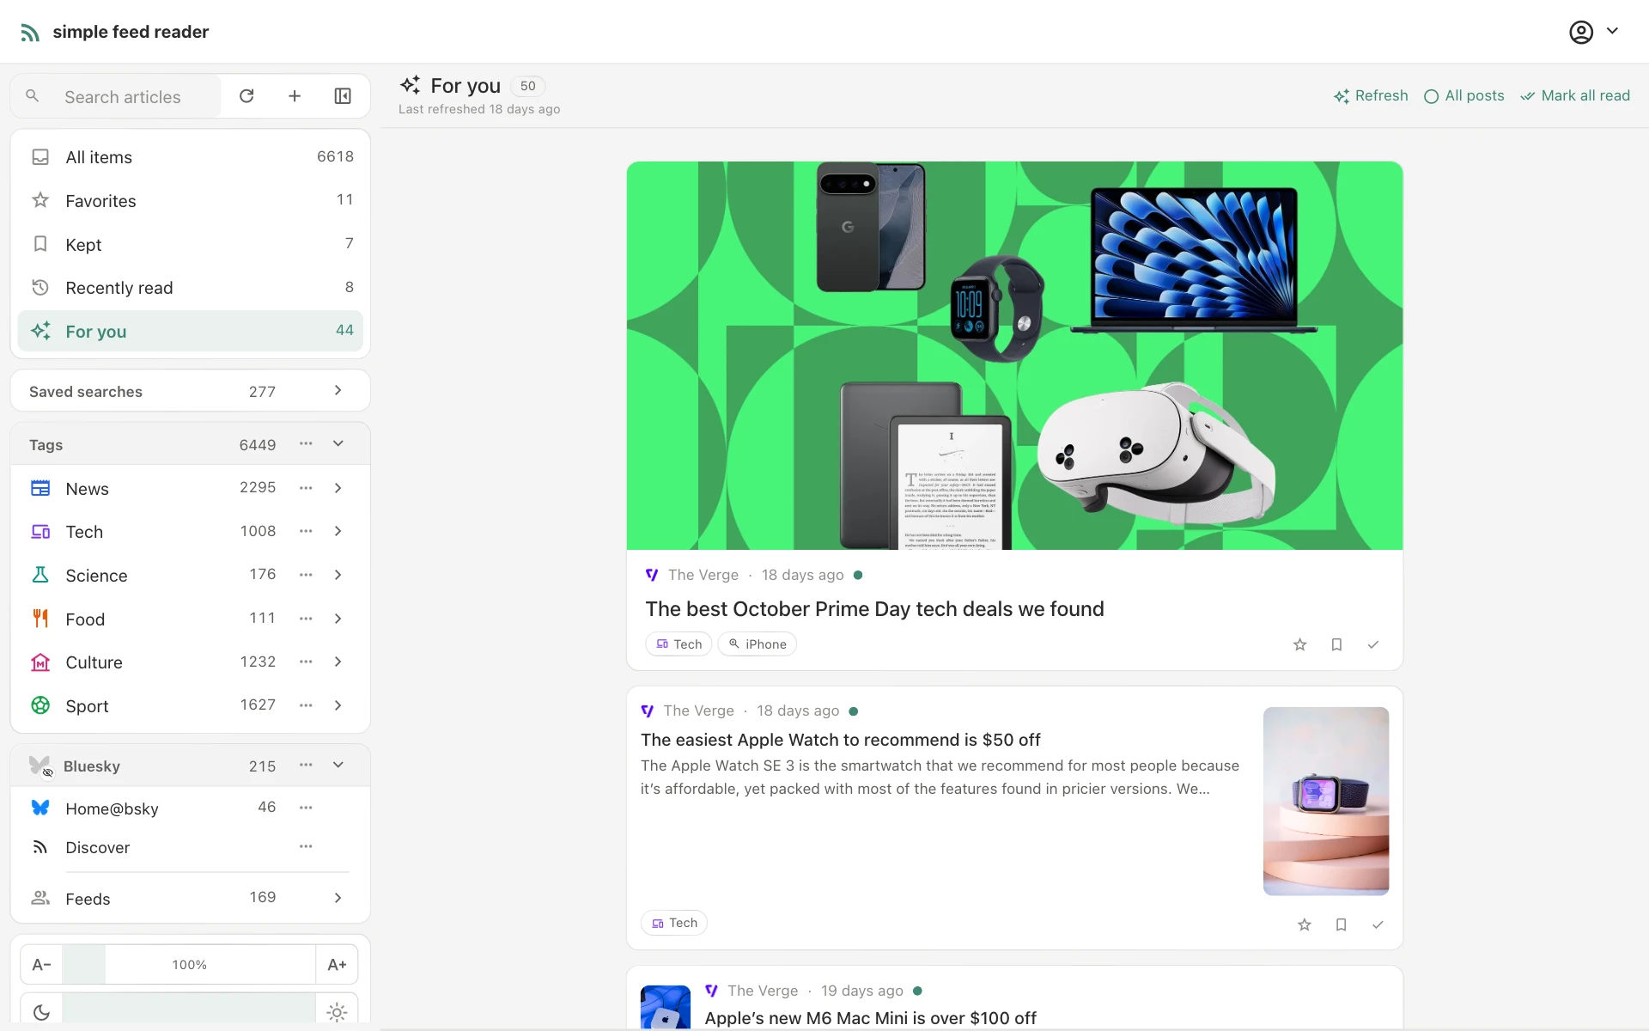The width and height of the screenshot is (1649, 1031).
Task: Switch to dark mode with moon icon
Action: click(x=41, y=1012)
